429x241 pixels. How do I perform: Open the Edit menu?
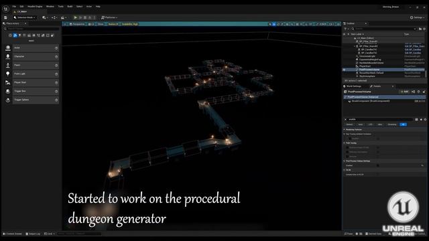tap(21, 7)
